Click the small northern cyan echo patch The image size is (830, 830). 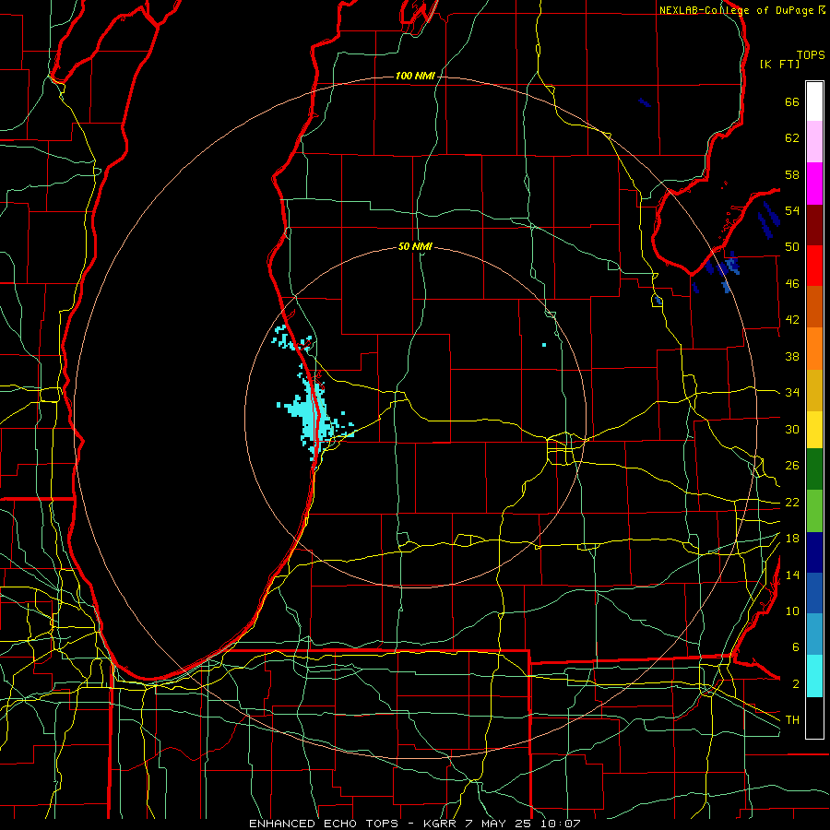click(292, 339)
